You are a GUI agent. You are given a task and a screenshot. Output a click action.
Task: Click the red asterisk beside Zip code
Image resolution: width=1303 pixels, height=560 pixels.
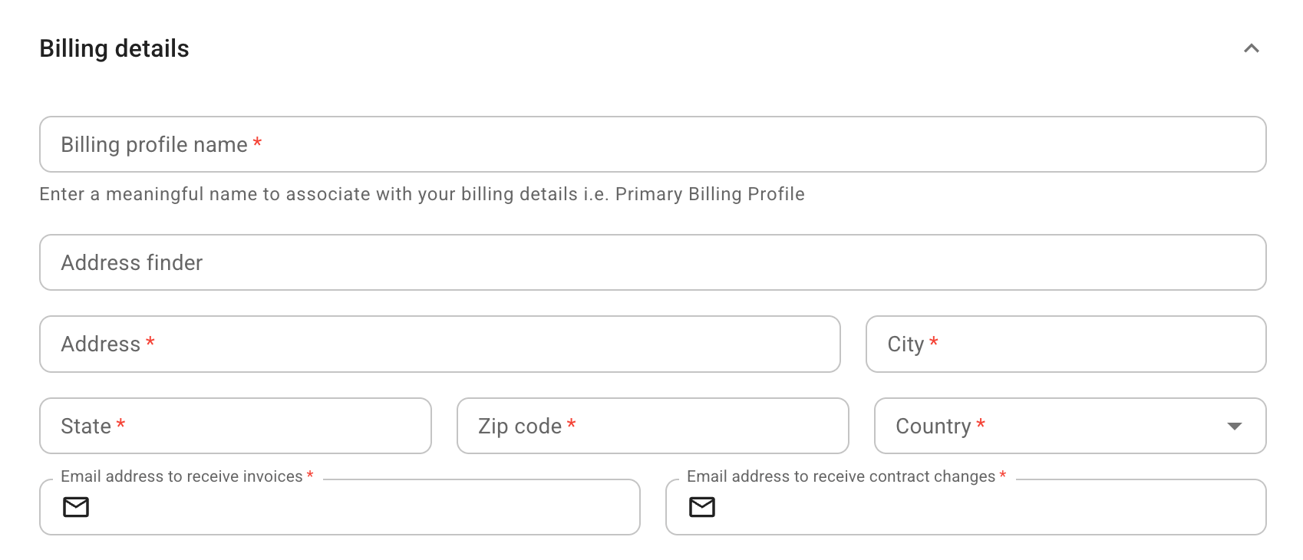[x=570, y=424]
